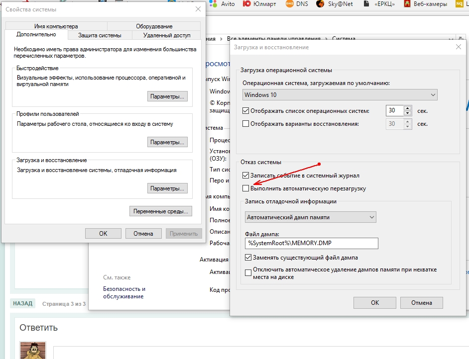This screenshot has height=359, width=469.
Task: Switch to Защита системы tab
Action: (100, 35)
